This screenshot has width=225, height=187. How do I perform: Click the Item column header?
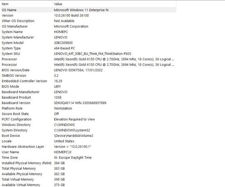[x=5, y=4]
